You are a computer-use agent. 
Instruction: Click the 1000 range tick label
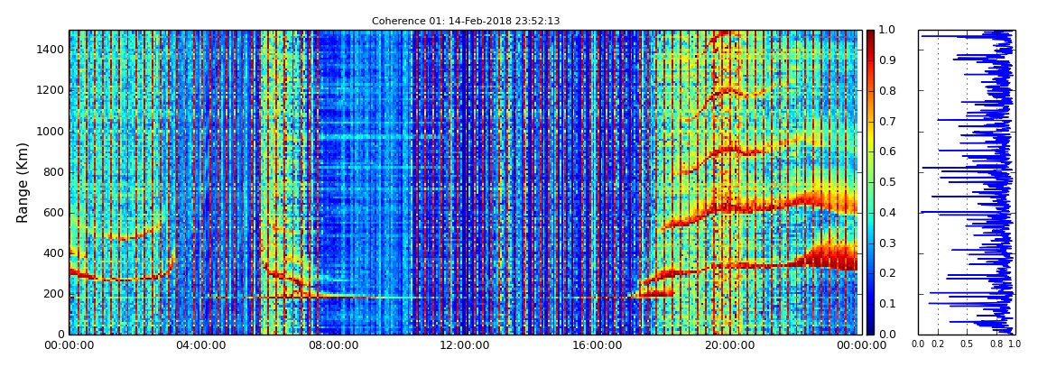(51, 132)
